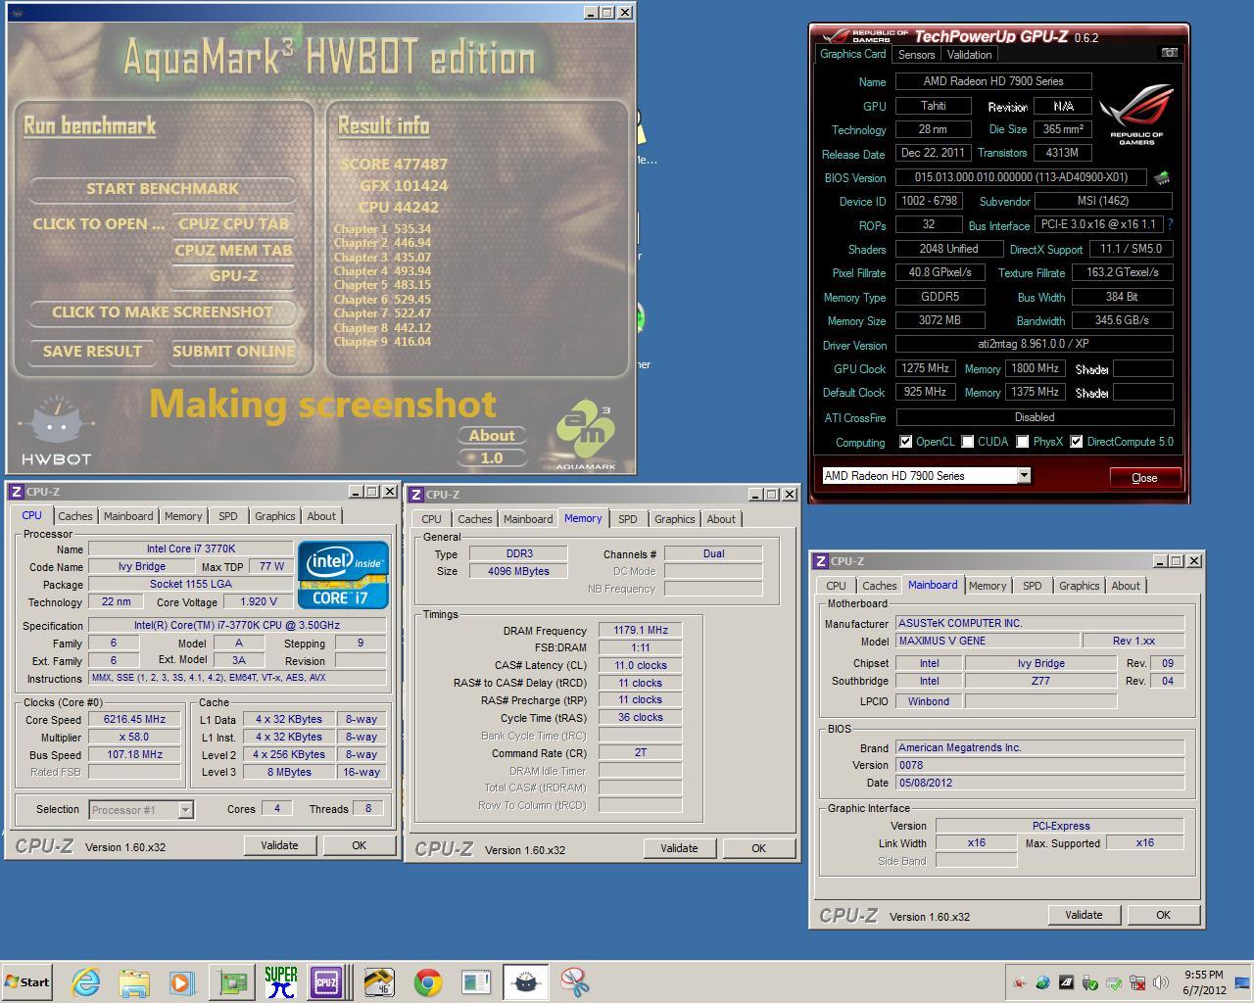Image resolution: width=1254 pixels, height=1003 pixels.
Task: Open the AMD Radeon HD 7900 Series dropdown
Action: 1024,476
